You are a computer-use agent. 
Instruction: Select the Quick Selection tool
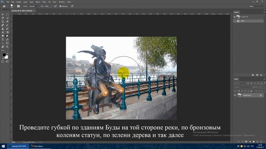(7, 18)
